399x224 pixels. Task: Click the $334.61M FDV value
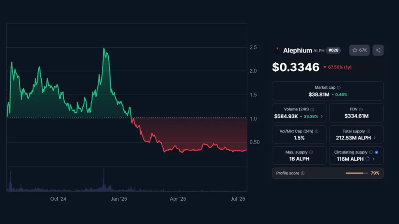click(356, 116)
